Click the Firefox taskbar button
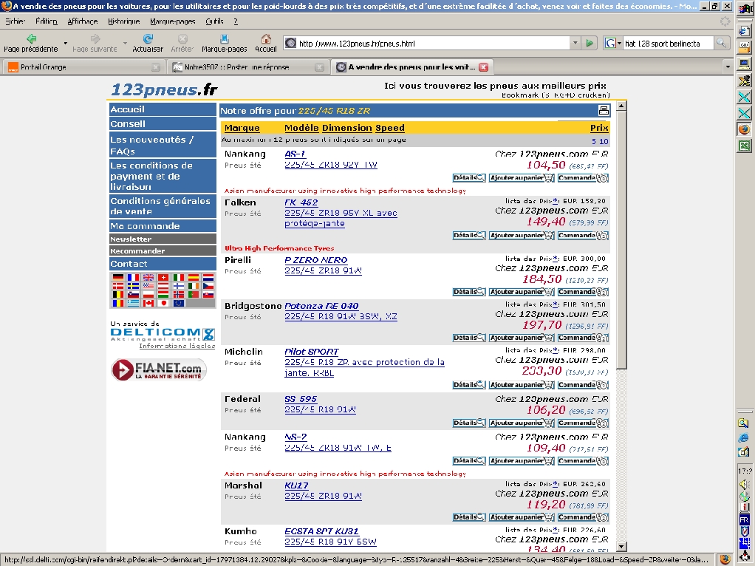The height and width of the screenshot is (566, 755). (x=745, y=129)
